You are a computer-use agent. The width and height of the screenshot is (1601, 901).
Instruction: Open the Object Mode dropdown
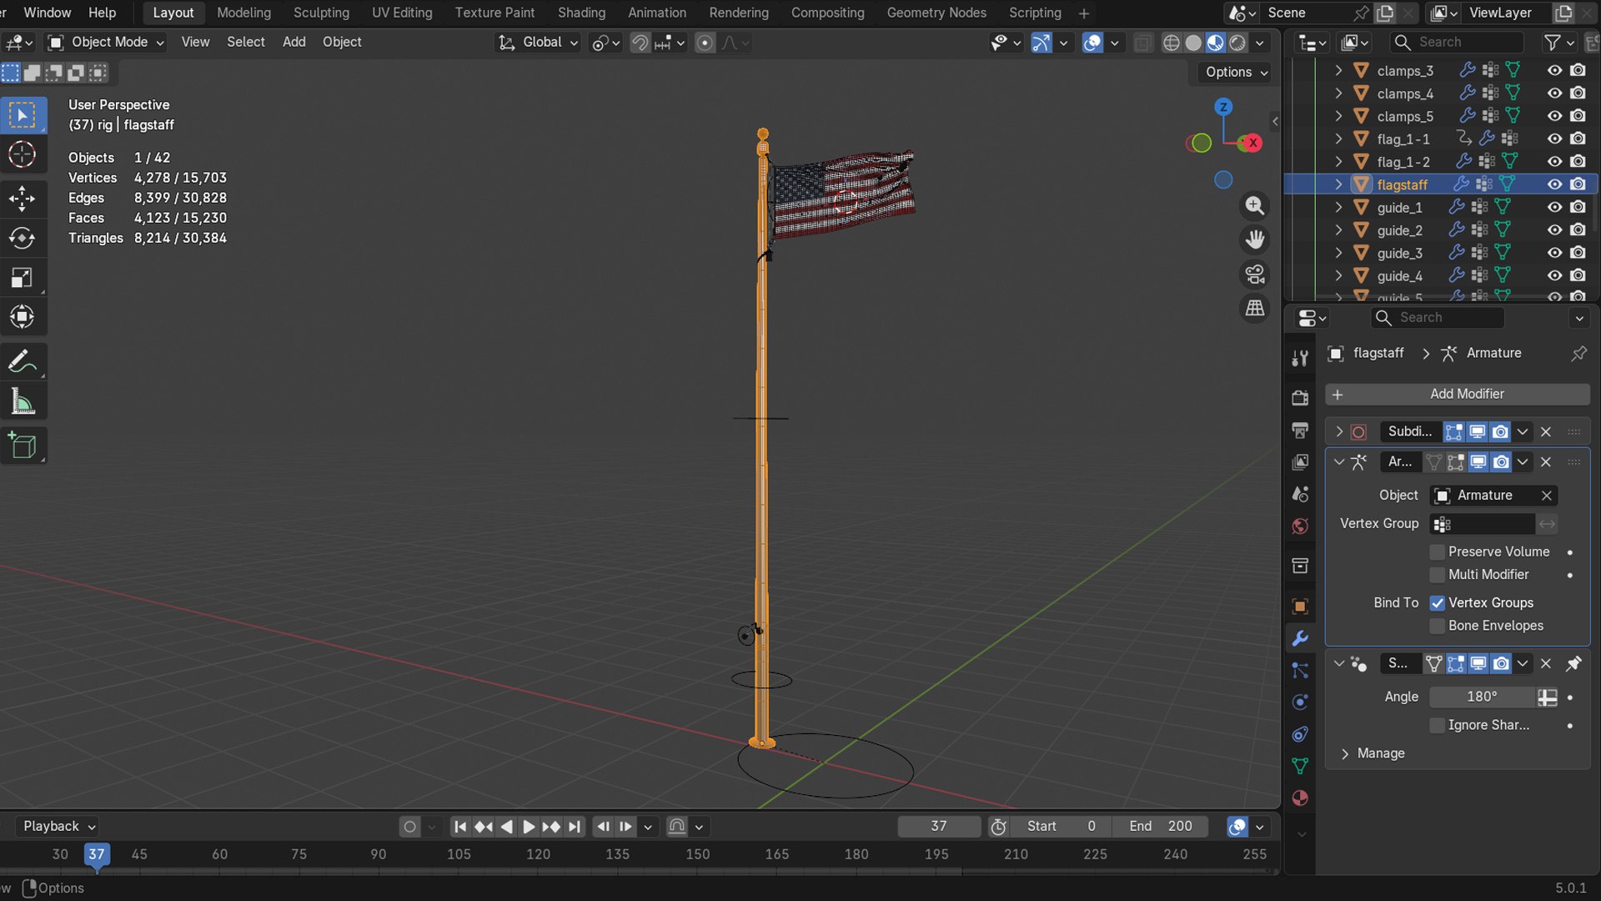click(x=106, y=43)
